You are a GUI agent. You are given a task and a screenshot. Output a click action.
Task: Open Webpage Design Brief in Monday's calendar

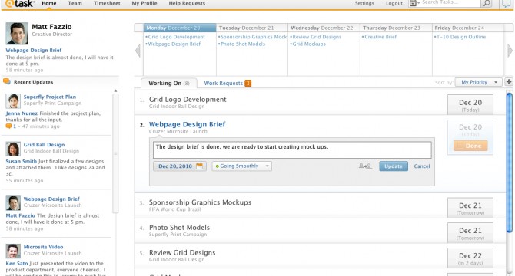click(x=174, y=44)
